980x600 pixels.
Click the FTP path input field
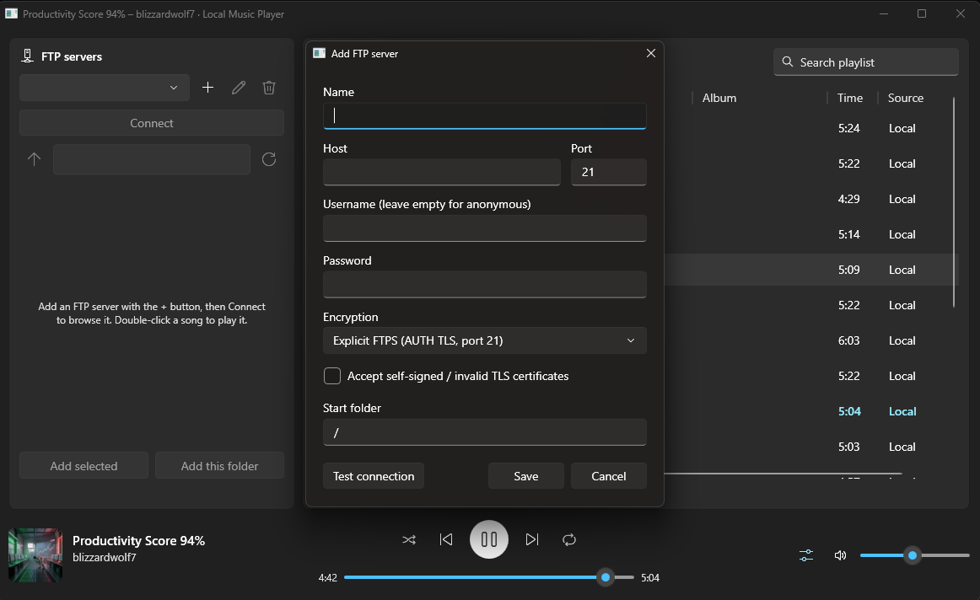pyautogui.click(x=151, y=159)
